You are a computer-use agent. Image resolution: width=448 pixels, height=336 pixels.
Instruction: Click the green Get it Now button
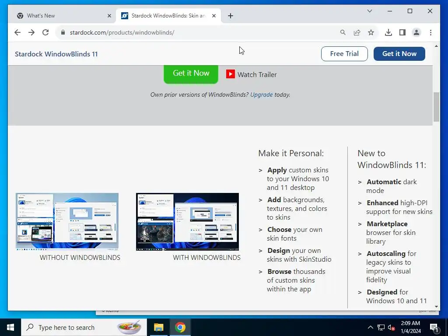click(x=191, y=73)
